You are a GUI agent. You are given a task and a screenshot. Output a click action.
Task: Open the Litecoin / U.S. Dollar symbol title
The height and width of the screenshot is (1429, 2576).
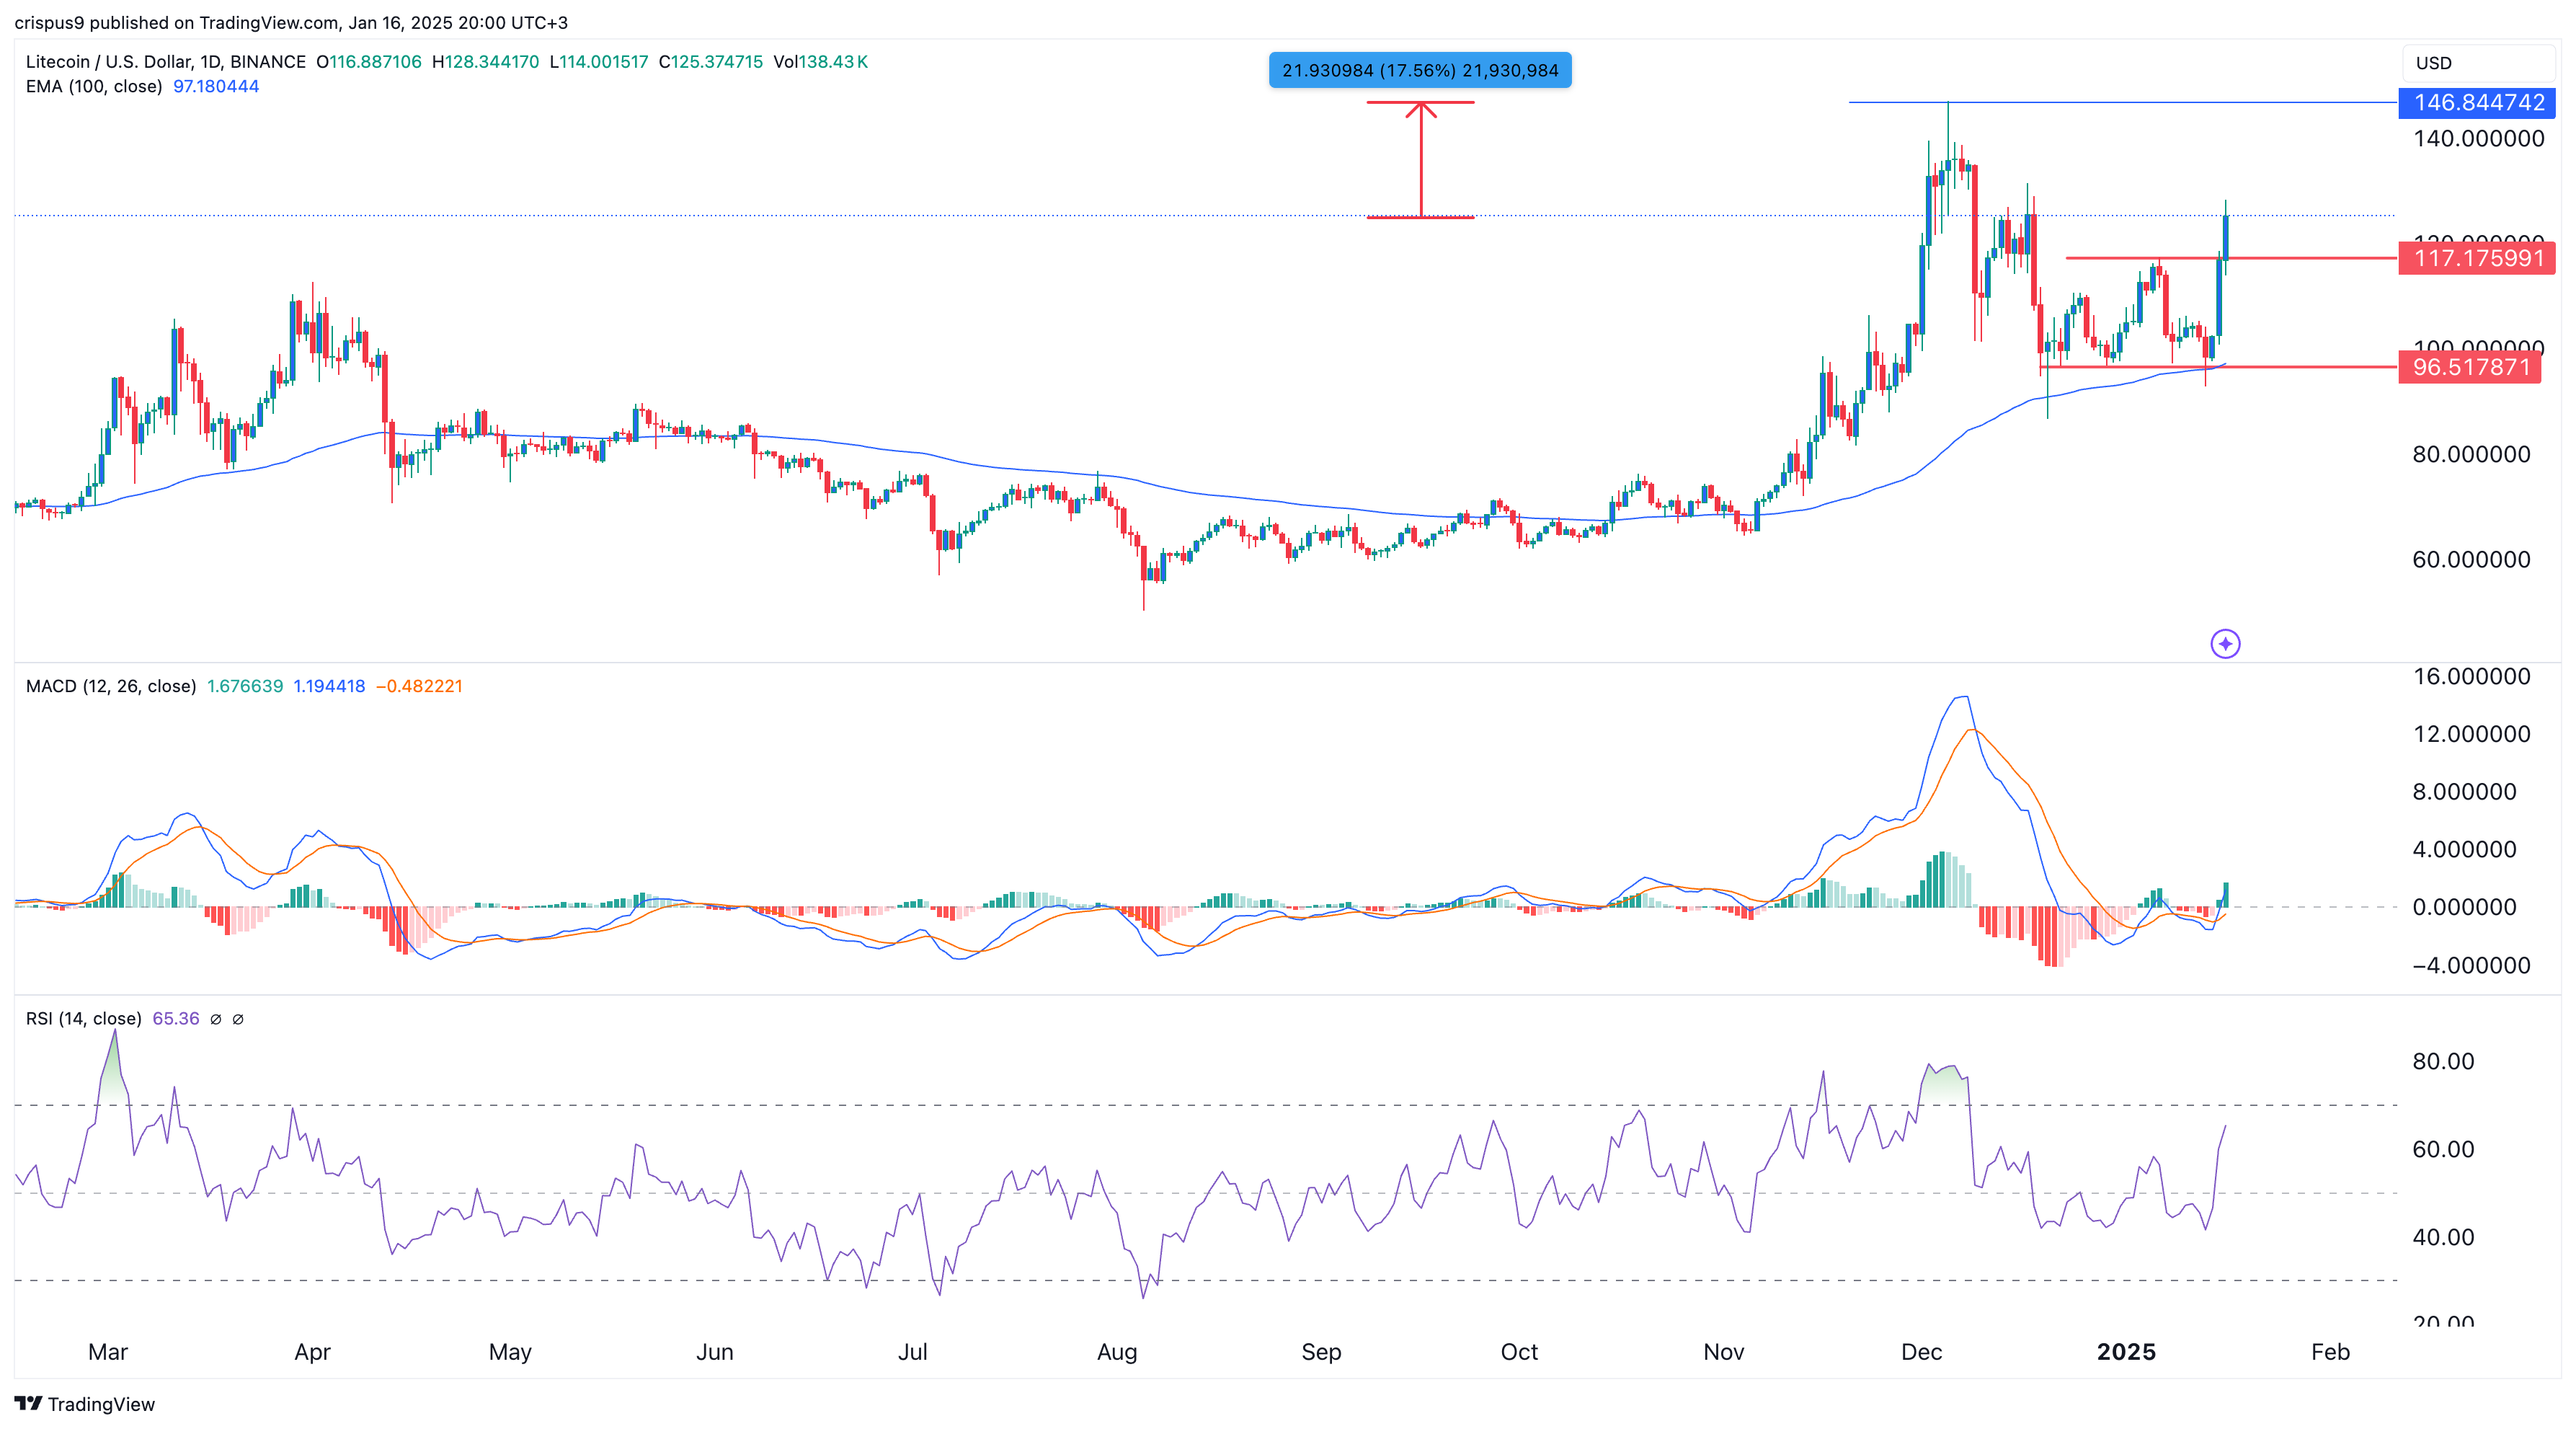pyautogui.click(x=105, y=61)
